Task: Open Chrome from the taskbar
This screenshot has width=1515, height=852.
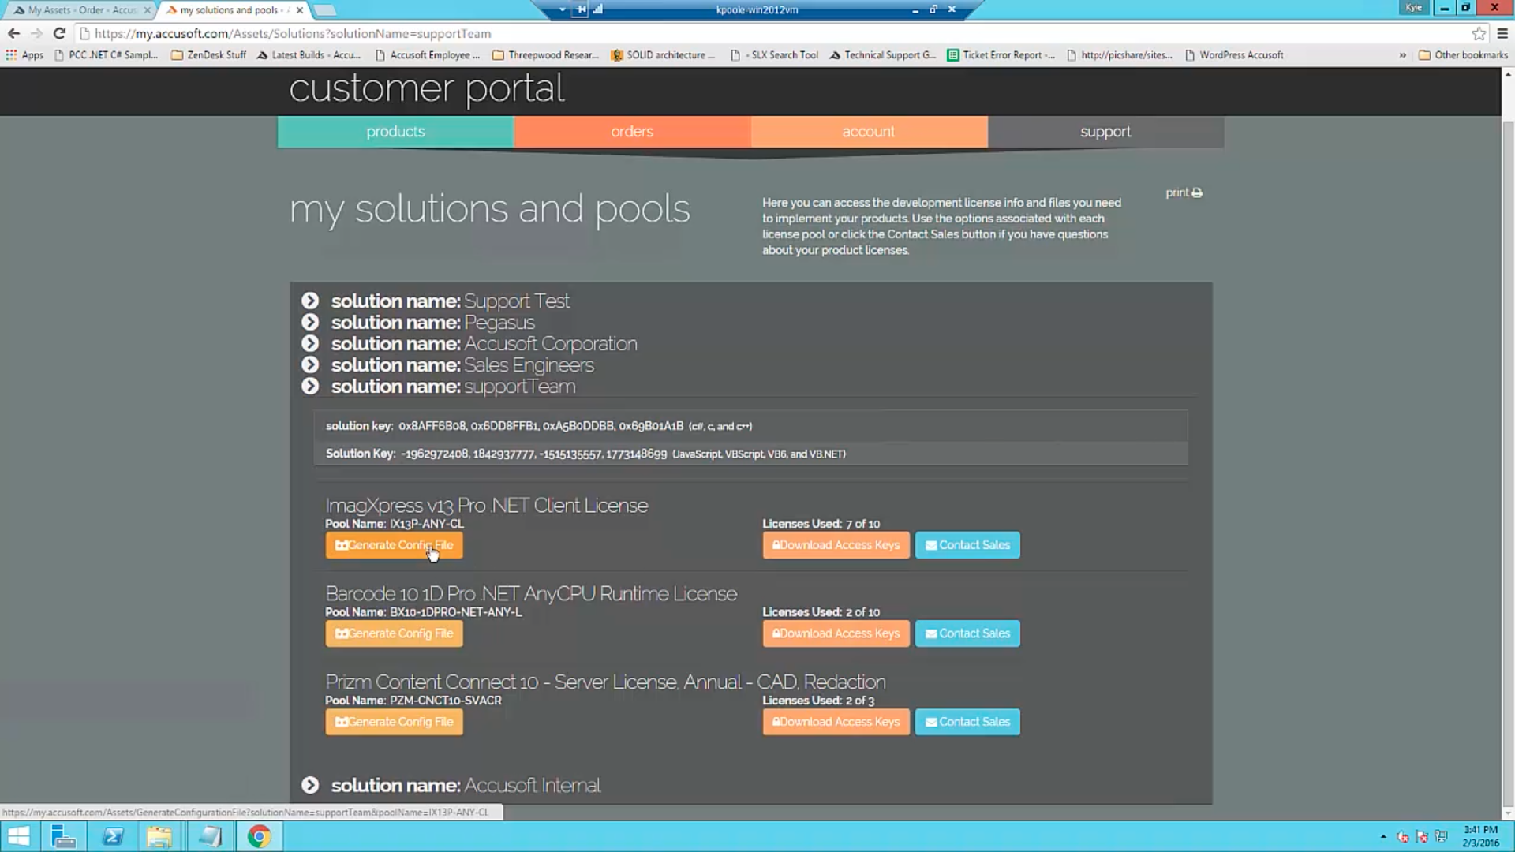Action: [x=259, y=836]
